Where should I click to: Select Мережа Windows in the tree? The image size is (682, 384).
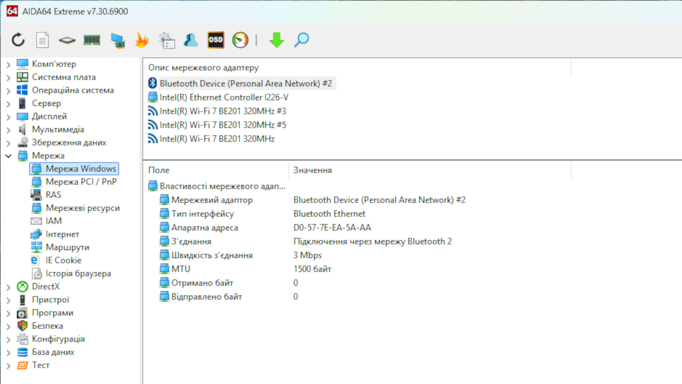click(74, 169)
